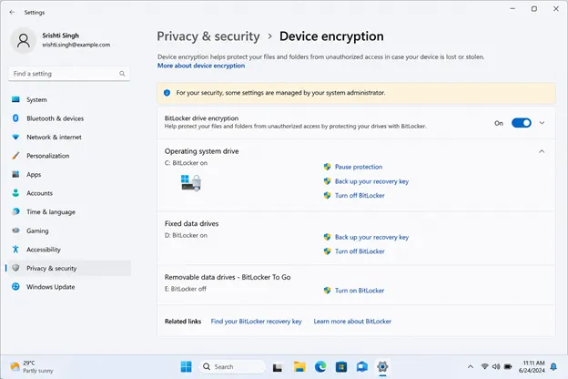Open the clock showing 11:11 AM

(532, 366)
